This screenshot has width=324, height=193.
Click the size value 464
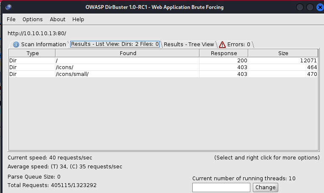click(283, 67)
